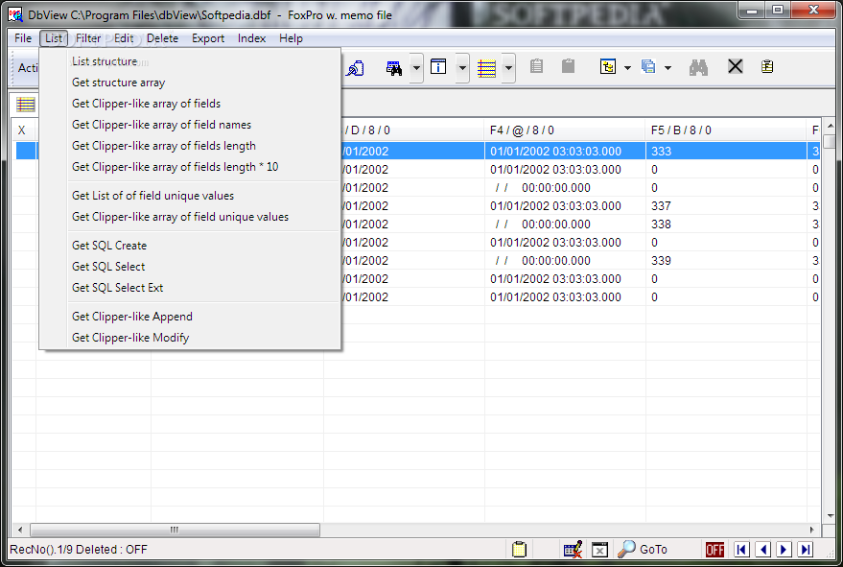Open dropdown beside info window icon
Viewport: 843px width, 567px height.
pos(462,68)
